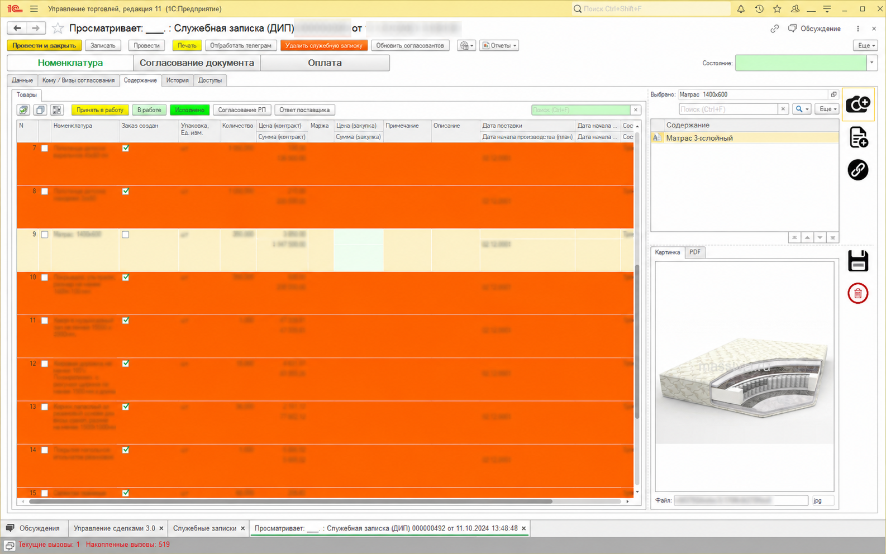Viewport: 886px width, 554px height.
Task: Open favorites star icon in title bar
Action: (777, 9)
